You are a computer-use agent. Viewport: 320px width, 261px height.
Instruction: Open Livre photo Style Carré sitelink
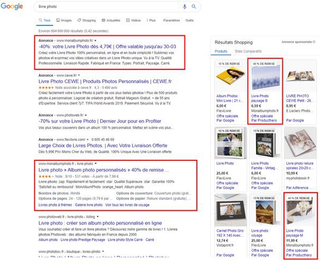point(125,240)
